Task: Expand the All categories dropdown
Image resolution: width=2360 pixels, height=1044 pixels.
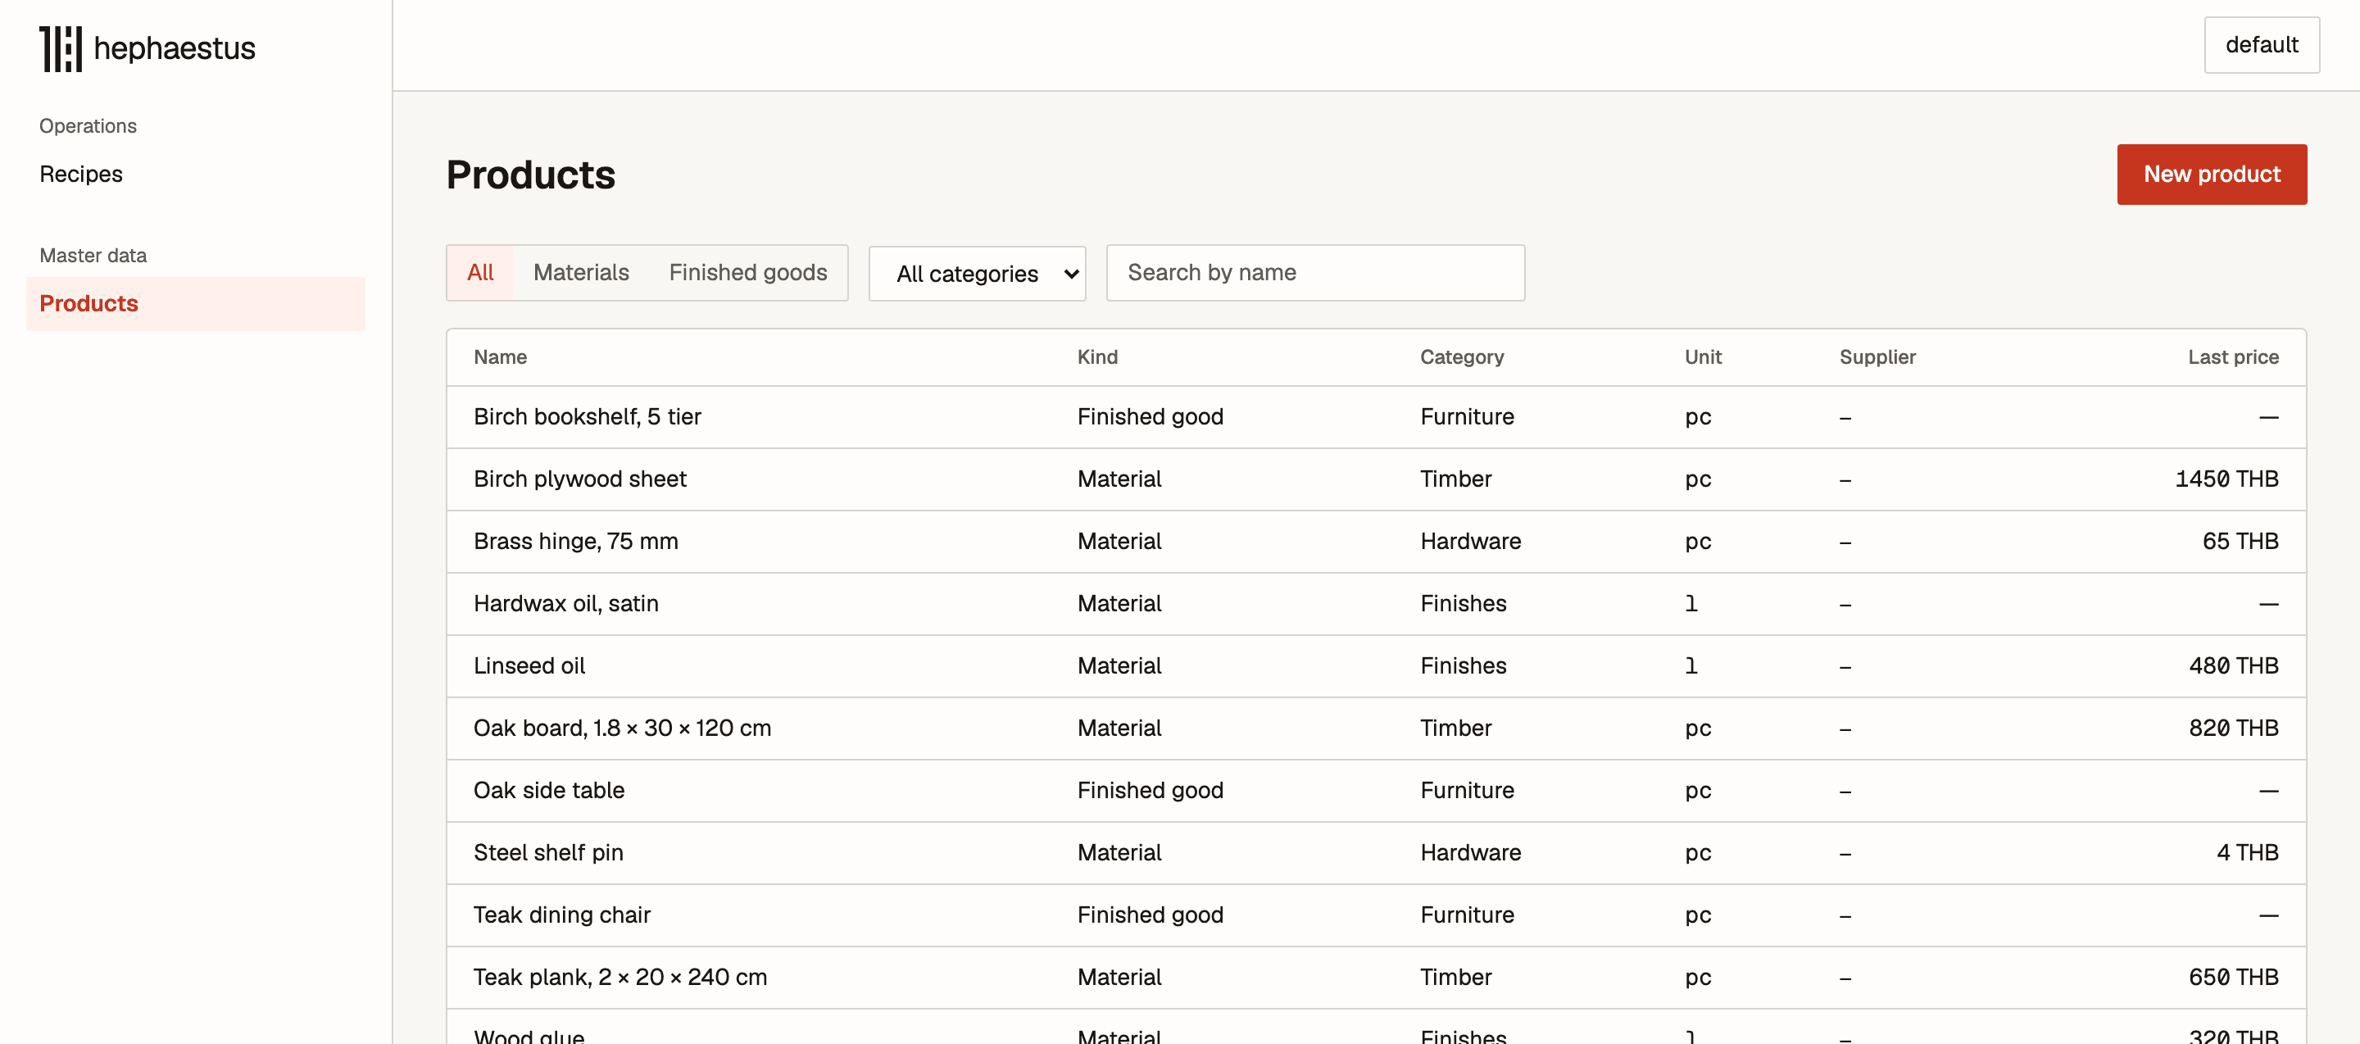Action: tap(977, 274)
